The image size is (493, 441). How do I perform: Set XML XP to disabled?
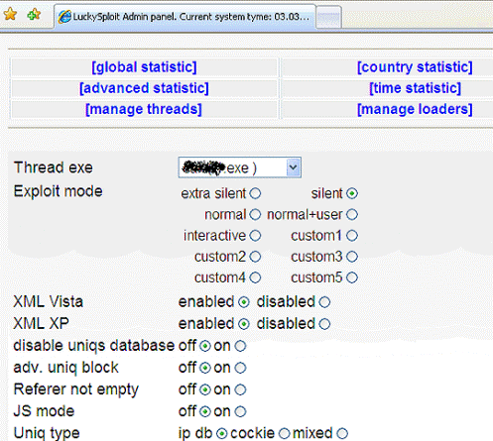coord(324,324)
